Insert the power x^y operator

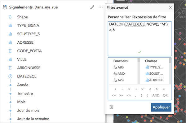[x=143, y=89]
